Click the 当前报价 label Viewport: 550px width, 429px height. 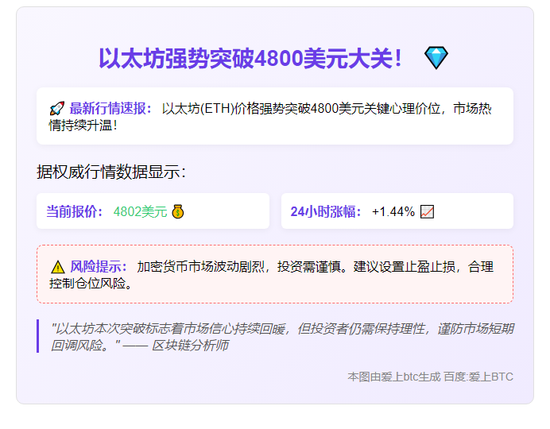click(x=75, y=211)
